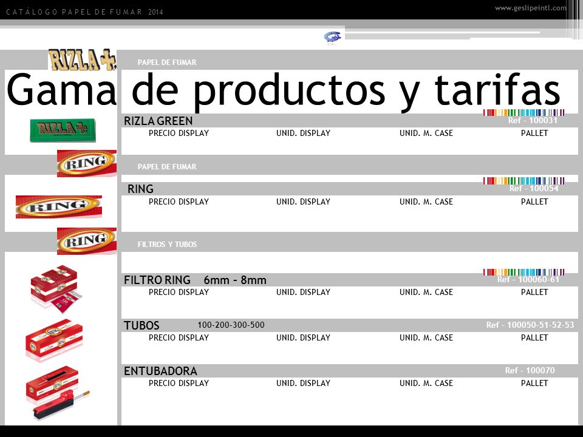
Task: Click the Ring tubes carton product image
Action: coord(54,340)
